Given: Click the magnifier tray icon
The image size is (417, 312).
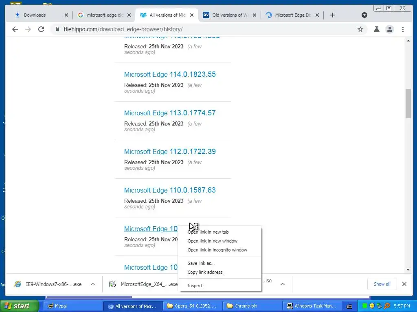Looking at the screenshot, I should click(387, 306).
